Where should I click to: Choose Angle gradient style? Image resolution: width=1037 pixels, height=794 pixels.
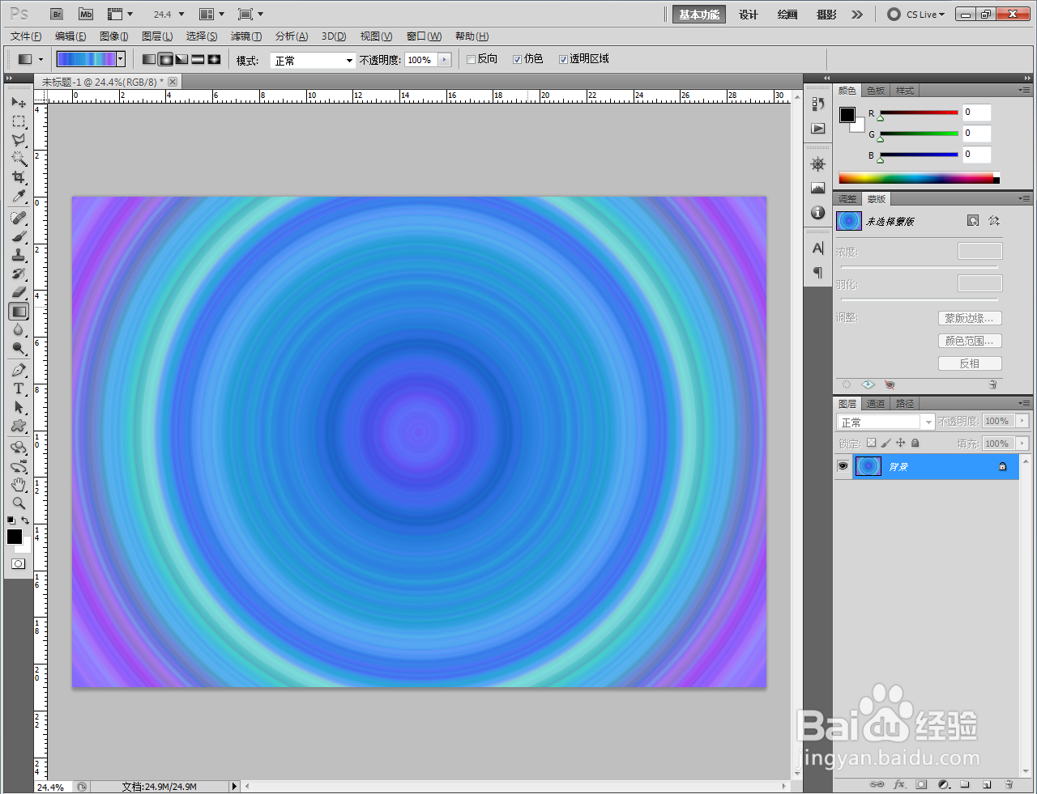(181, 59)
